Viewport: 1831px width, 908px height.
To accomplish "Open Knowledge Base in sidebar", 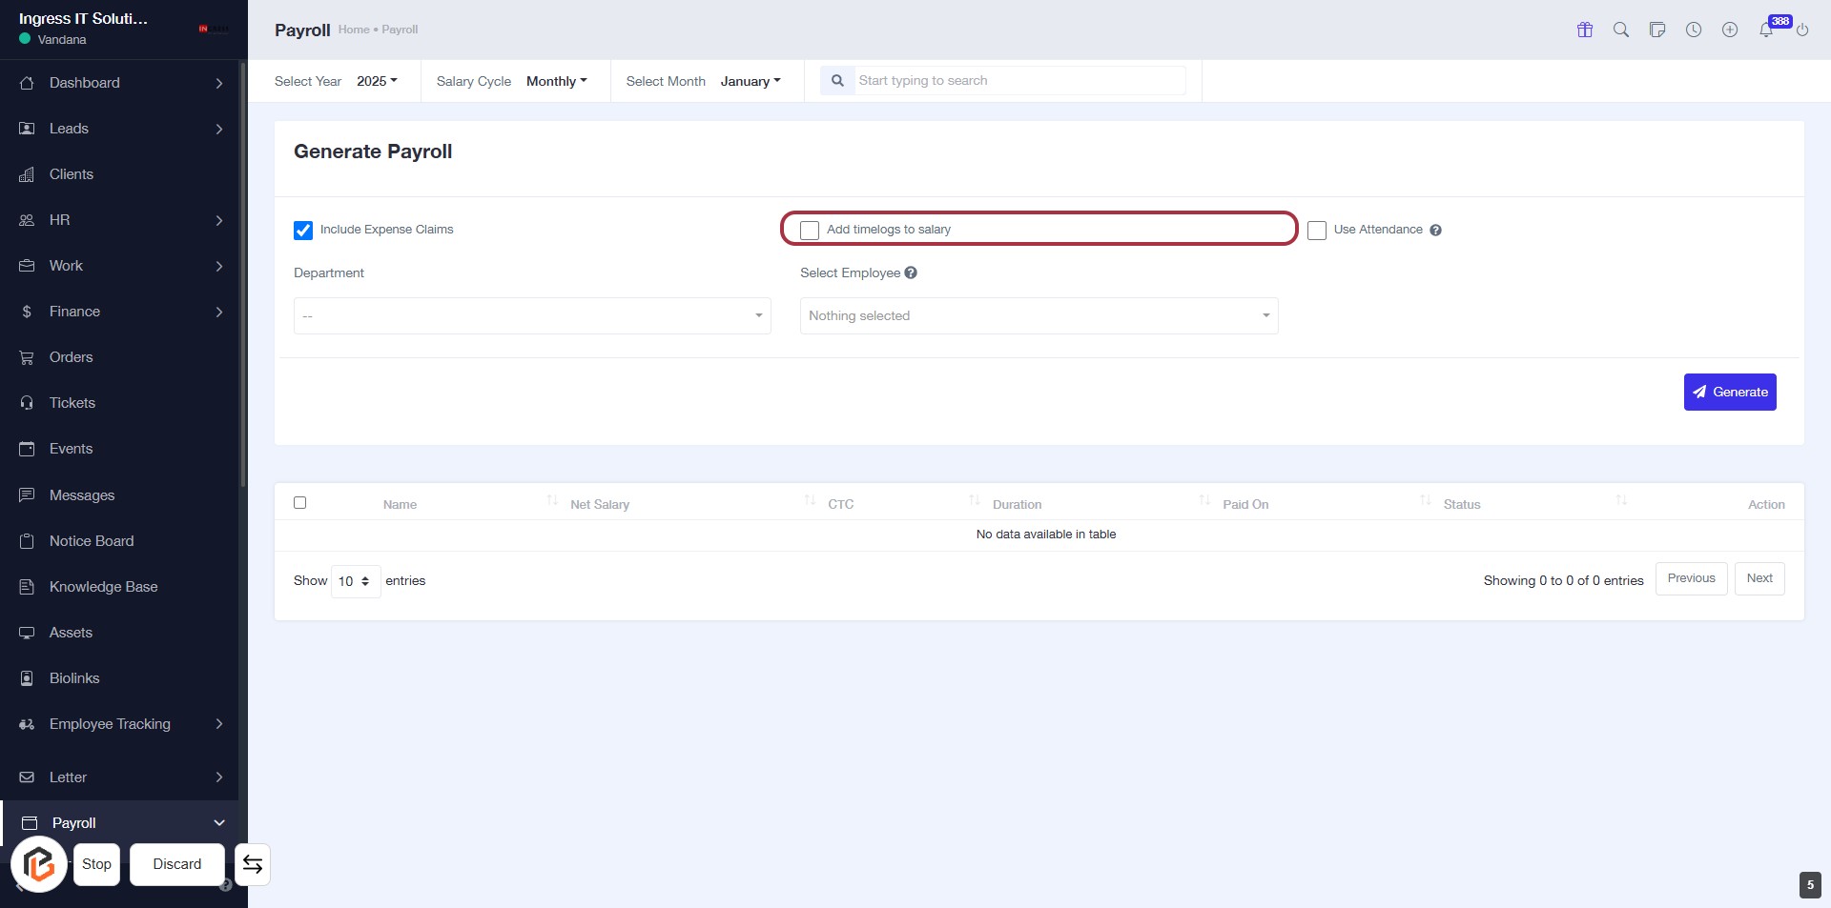I will click(x=103, y=587).
